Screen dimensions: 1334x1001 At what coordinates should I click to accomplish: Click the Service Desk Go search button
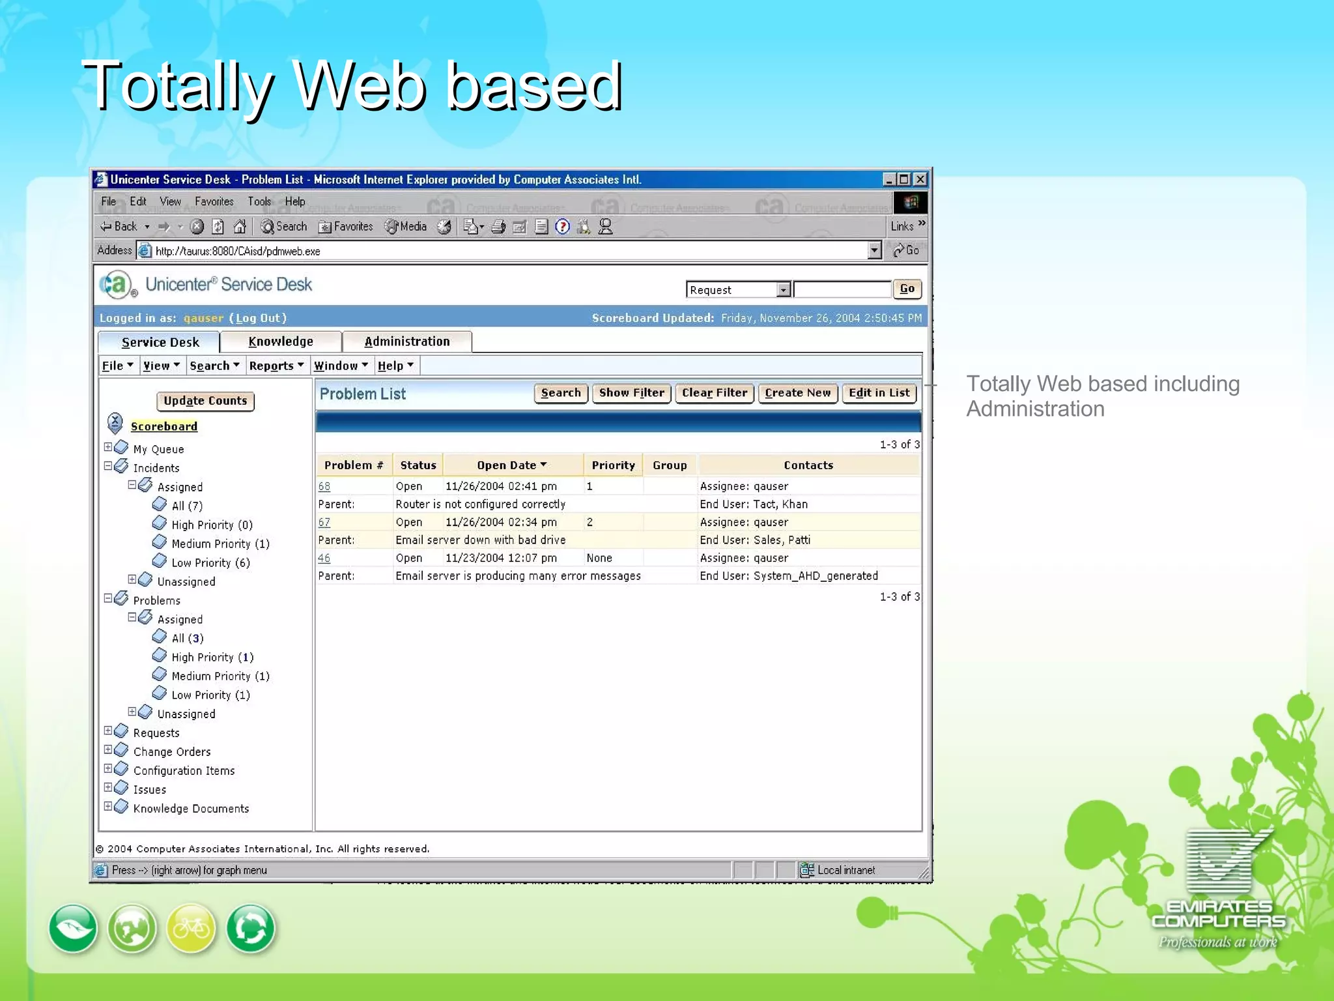pos(907,289)
